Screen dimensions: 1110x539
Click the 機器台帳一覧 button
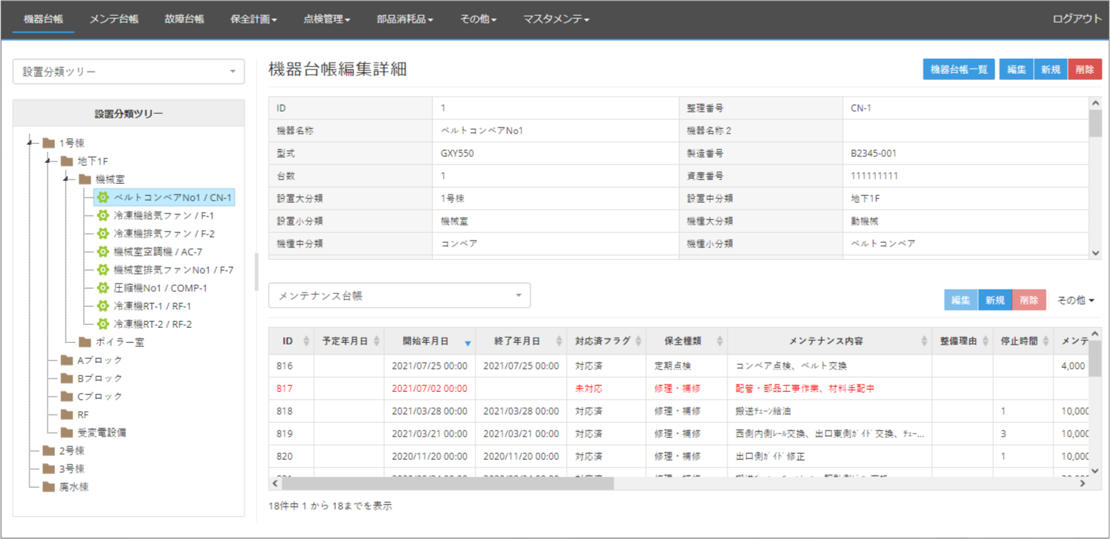coord(958,69)
